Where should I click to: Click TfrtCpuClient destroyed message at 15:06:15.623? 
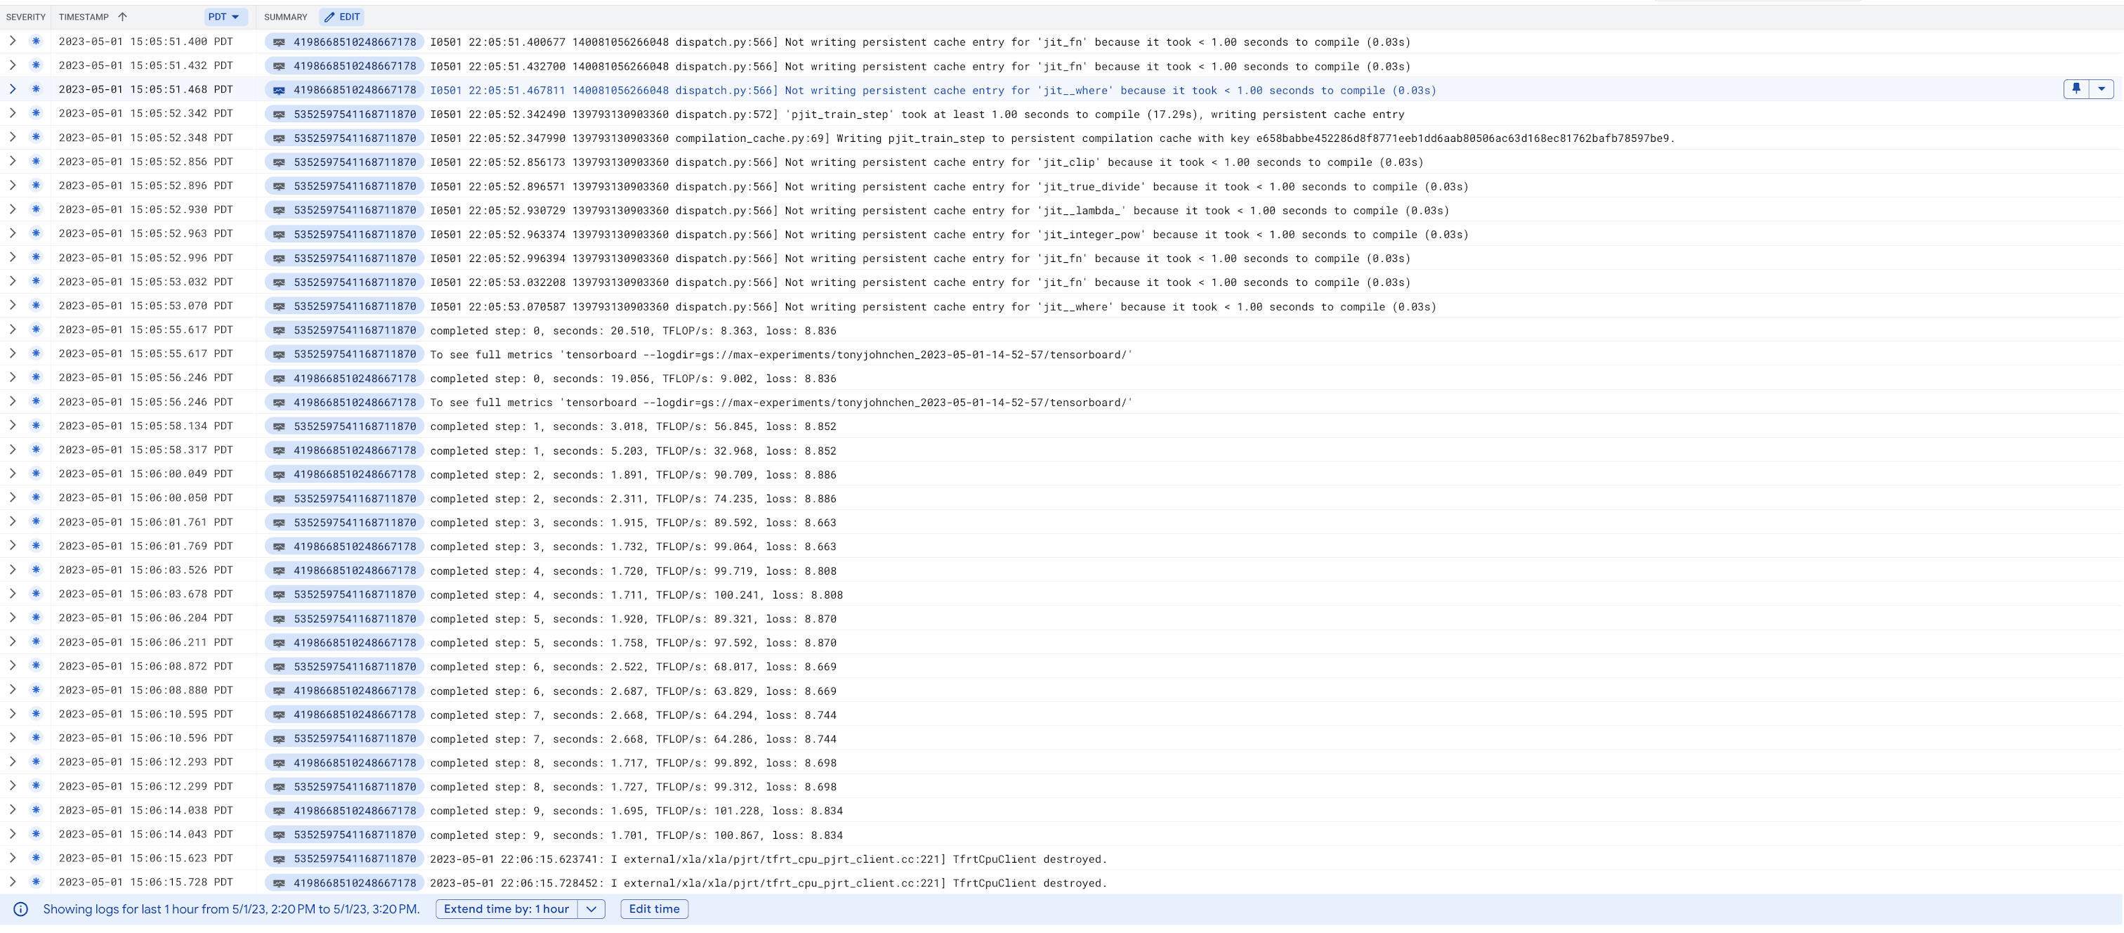point(768,859)
